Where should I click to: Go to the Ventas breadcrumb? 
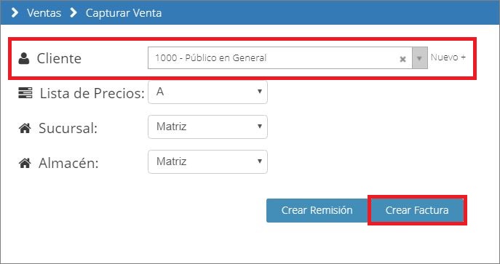44,13
